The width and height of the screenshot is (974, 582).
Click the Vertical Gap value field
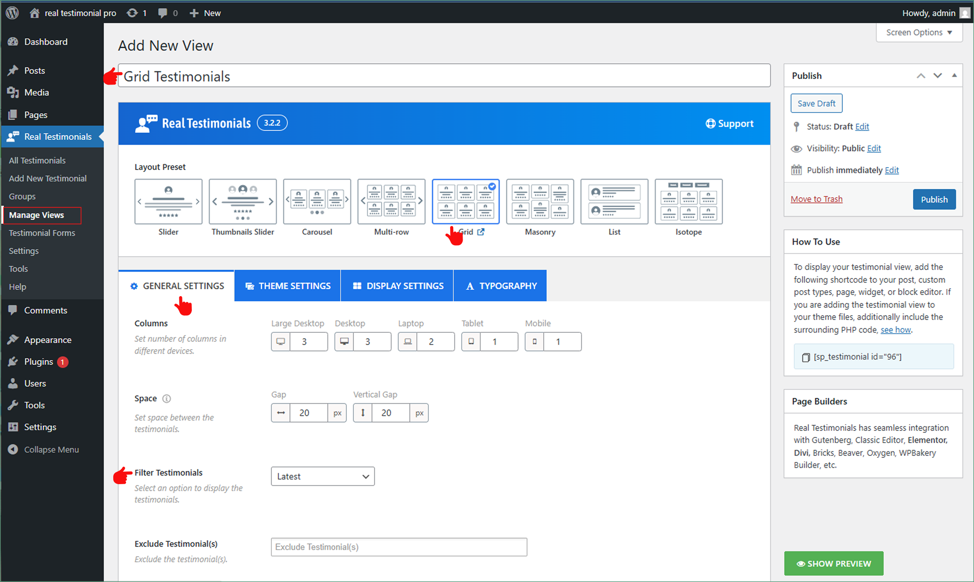tap(390, 412)
